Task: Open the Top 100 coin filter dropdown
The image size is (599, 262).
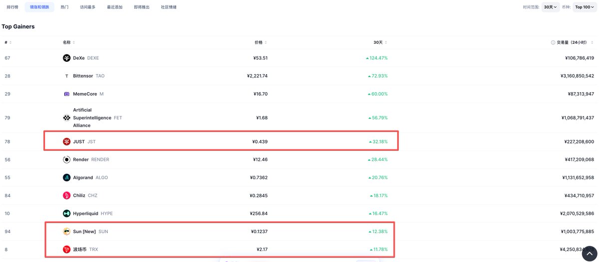Action: click(585, 7)
